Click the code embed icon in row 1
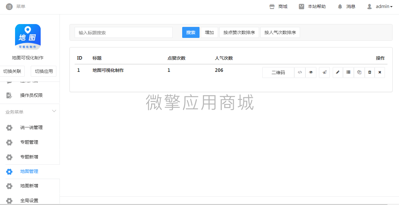 click(x=300, y=73)
